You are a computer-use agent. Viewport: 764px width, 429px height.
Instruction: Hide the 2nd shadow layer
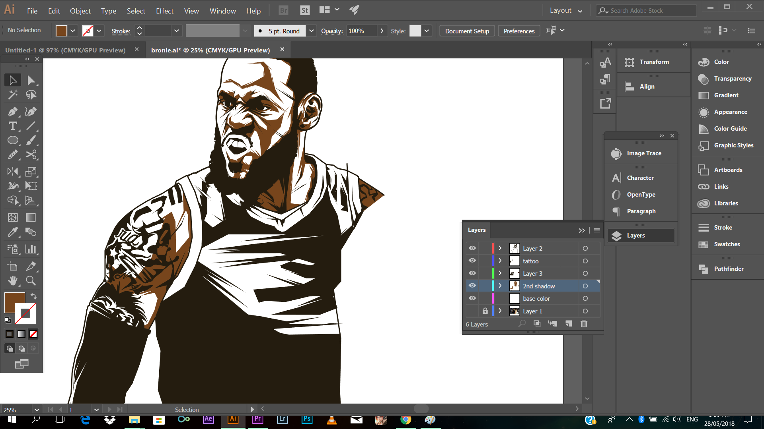click(x=472, y=286)
